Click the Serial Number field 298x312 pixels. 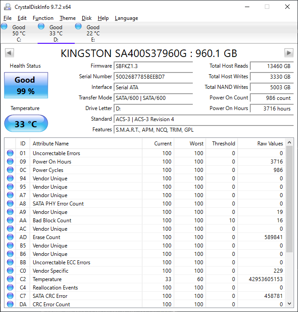[153, 76]
